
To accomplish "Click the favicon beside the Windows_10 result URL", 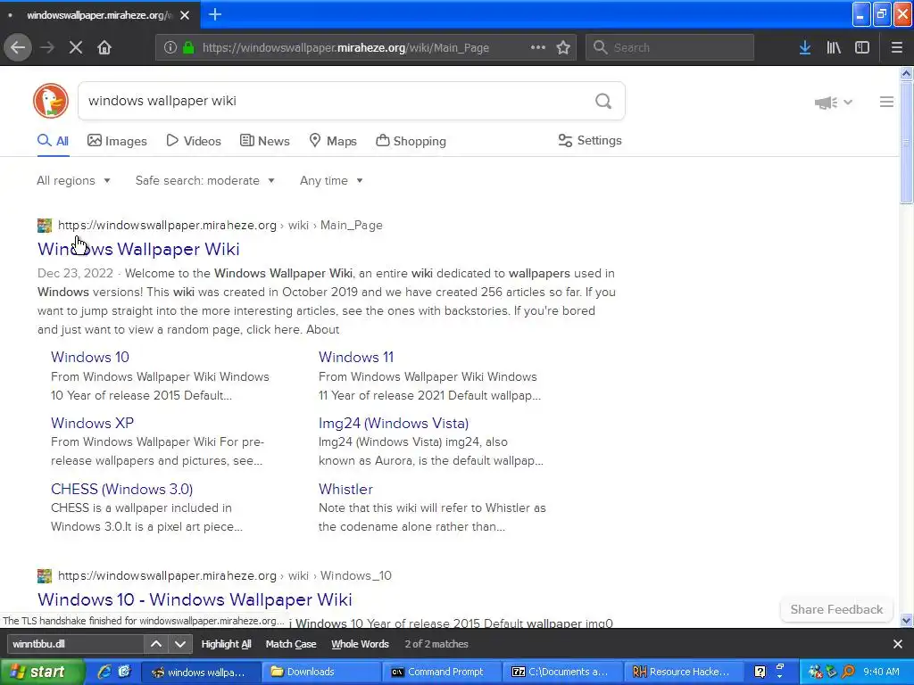I will (x=45, y=576).
